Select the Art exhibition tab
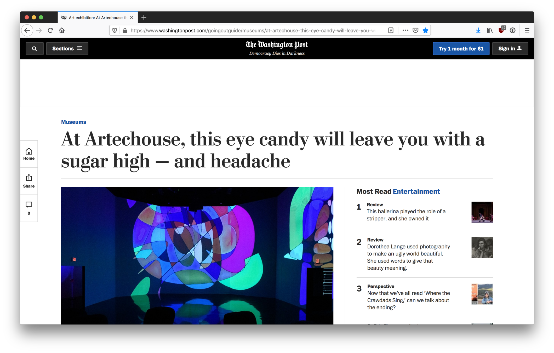Image resolution: width=554 pixels, height=353 pixels. point(95,18)
